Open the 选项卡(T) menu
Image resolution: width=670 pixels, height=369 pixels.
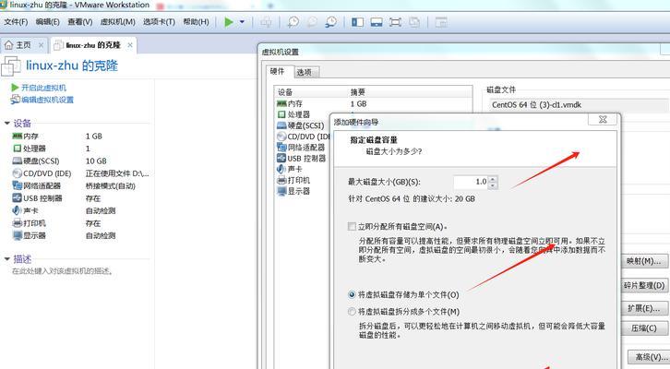tap(159, 22)
